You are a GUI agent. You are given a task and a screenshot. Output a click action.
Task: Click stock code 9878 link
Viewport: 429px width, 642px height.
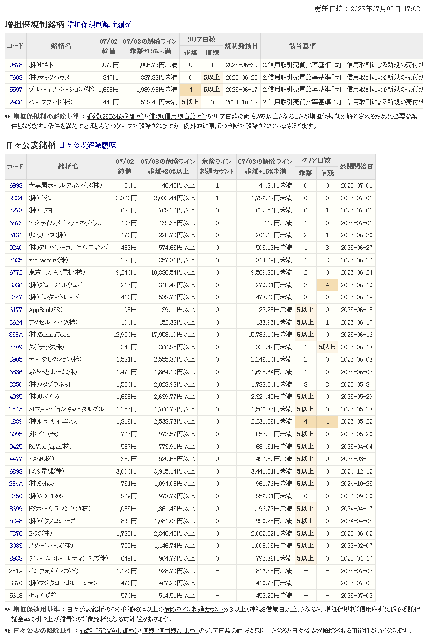click(16, 65)
